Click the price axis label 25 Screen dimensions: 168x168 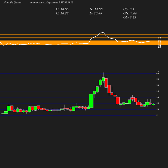(x=158, y=91)
